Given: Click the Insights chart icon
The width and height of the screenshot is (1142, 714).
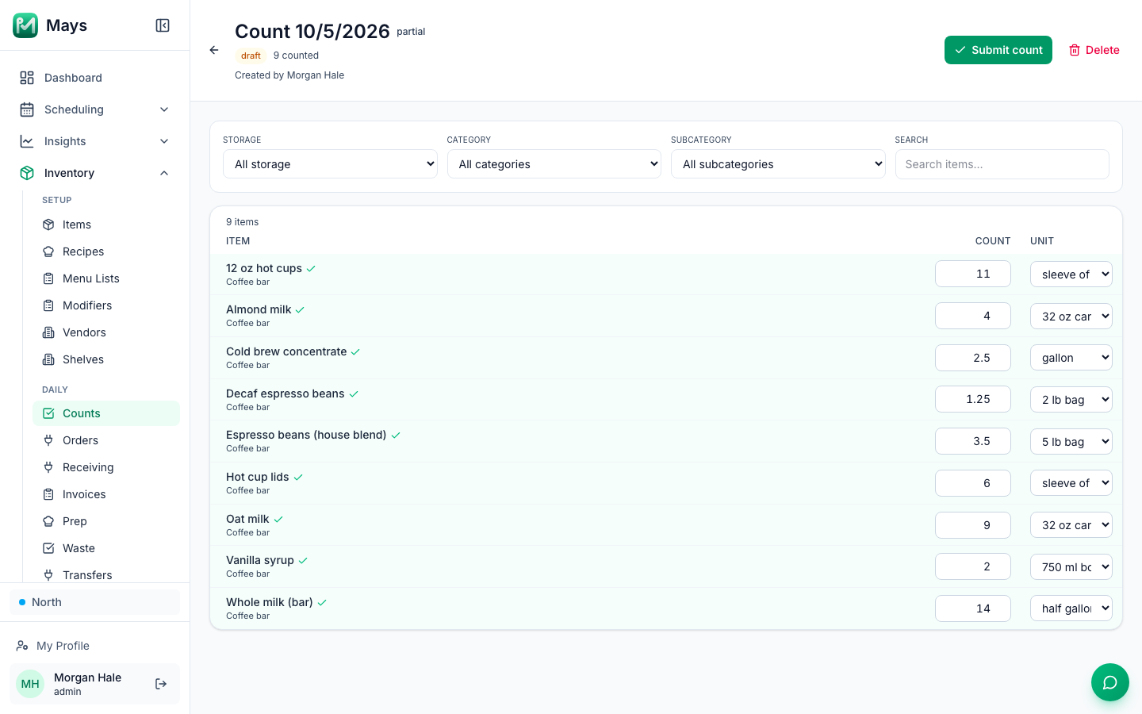Looking at the screenshot, I should pyautogui.click(x=27, y=141).
